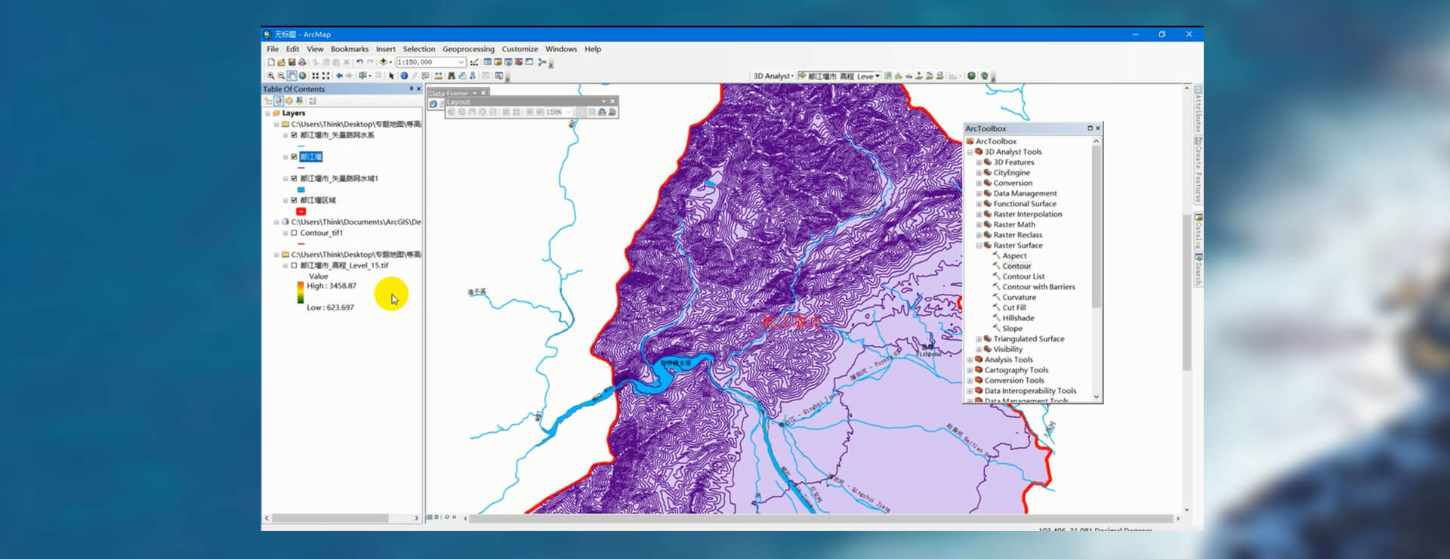Go back to previous extent arrow
The height and width of the screenshot is (559, 1450).
click(x=339, y=76)
